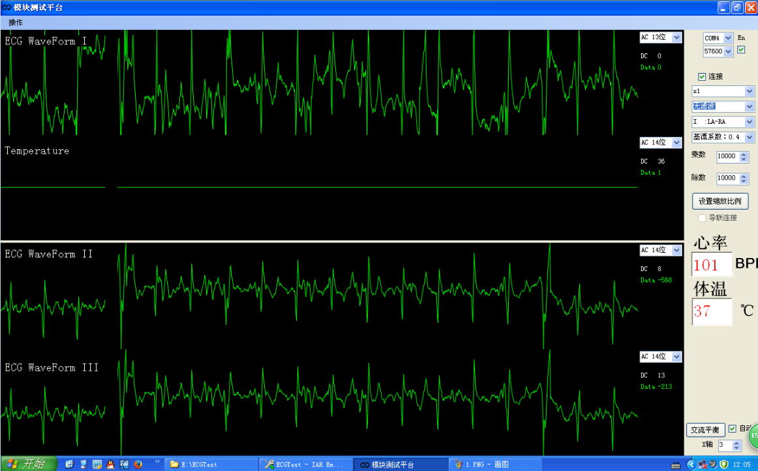
Task: Toggle the 连接 checkbox
Action: pos(702,77)
